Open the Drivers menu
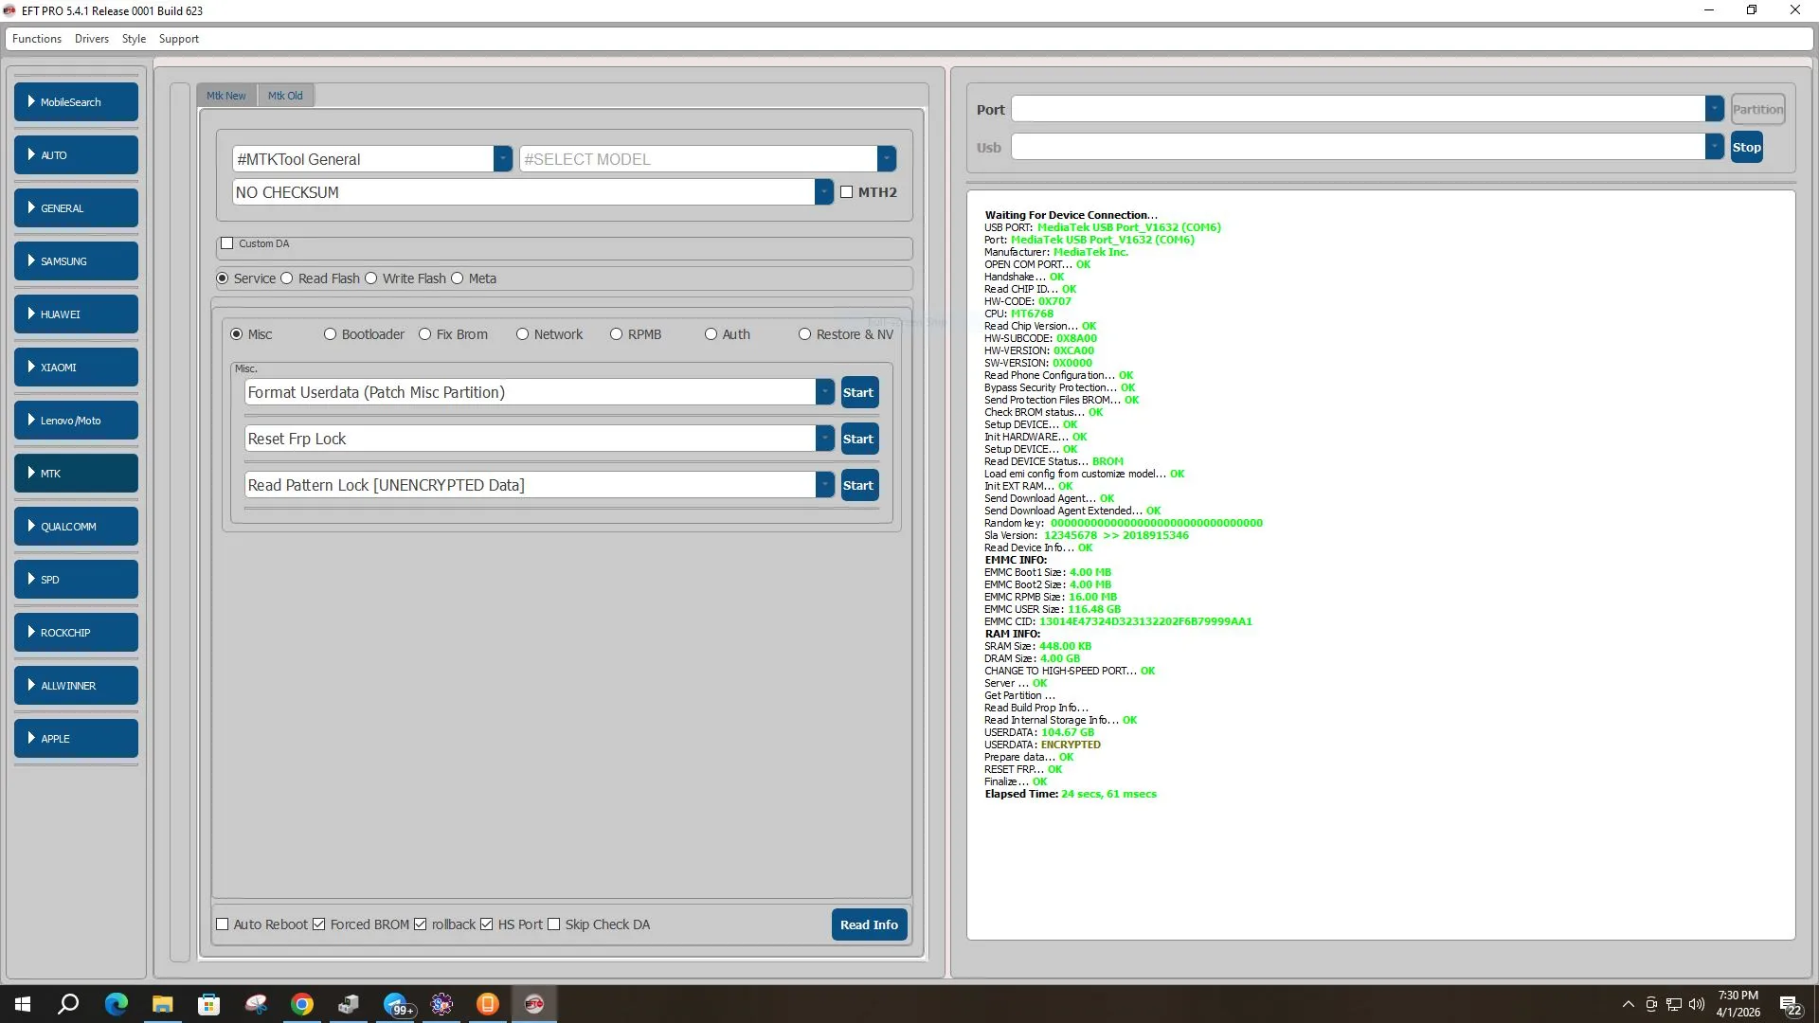Screen dimensions: 1819x1023 [x=91, y=39]
